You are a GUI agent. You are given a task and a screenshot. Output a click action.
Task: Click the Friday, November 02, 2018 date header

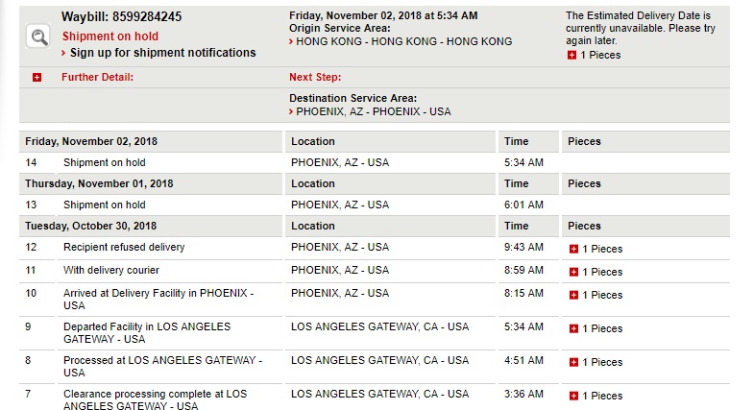(x=91, y=141)
